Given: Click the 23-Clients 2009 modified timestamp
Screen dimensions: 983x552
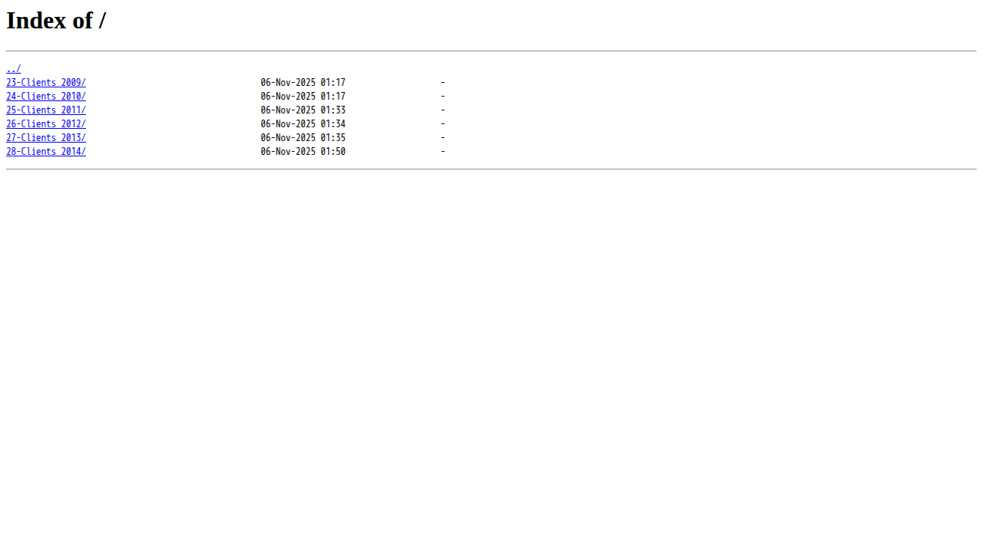Looking at the screenshot, I should [303, 83].
